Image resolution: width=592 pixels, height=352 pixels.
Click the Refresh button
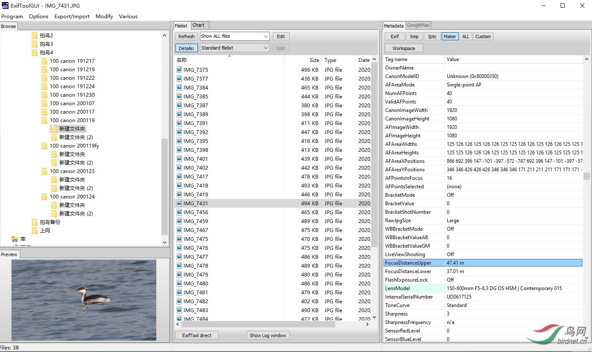[186, 36]
